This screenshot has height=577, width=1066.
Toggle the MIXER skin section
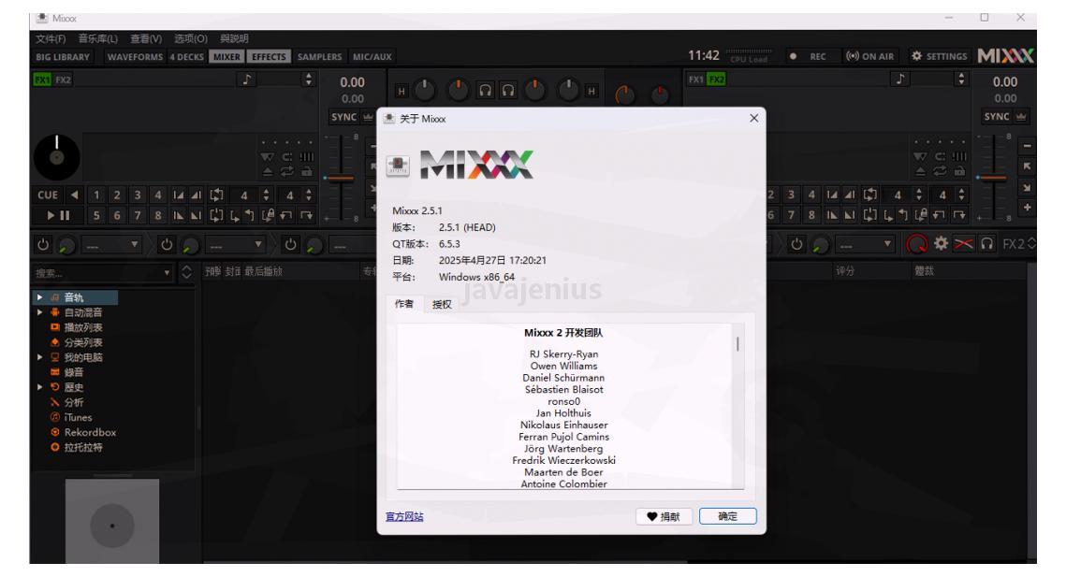pyautogui.click(x=226, y=56)
